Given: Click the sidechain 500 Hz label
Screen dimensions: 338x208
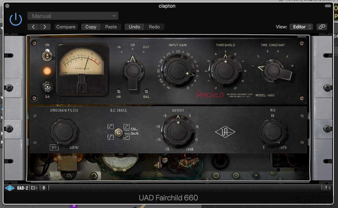Looking at the screenshot, I should [x=74, y=147].
